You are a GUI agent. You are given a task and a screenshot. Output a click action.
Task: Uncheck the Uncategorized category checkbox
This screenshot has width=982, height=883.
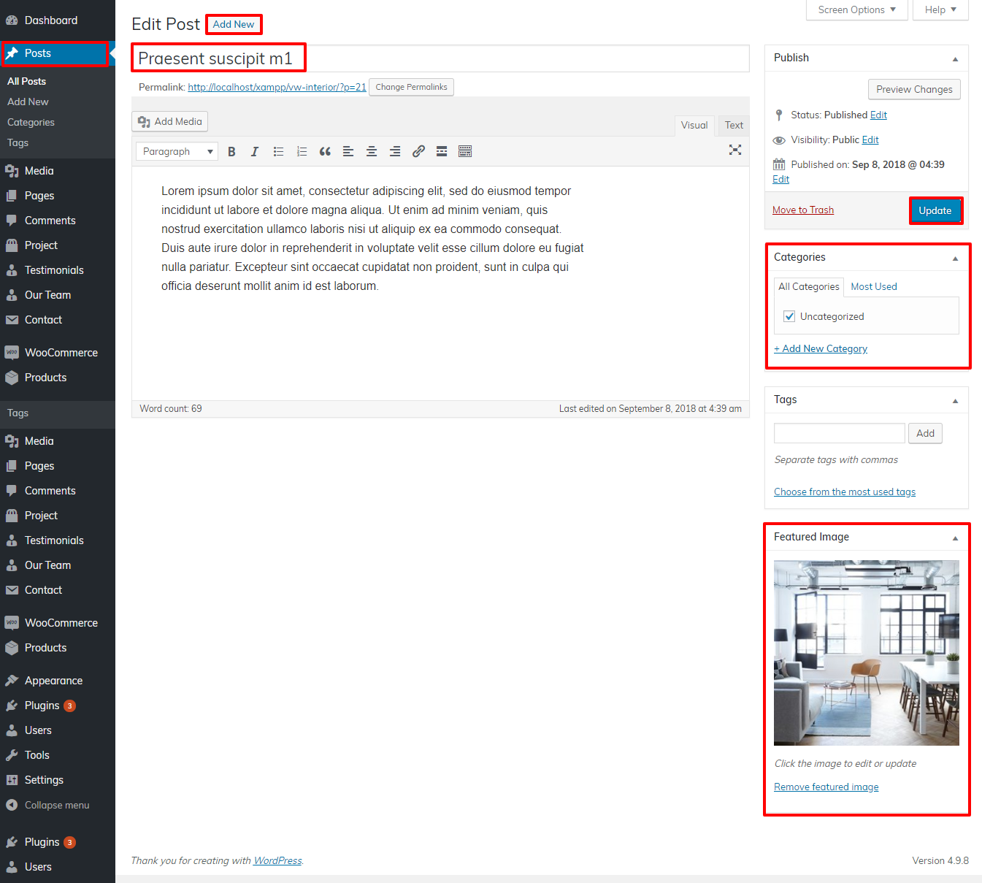pos(789,316)
